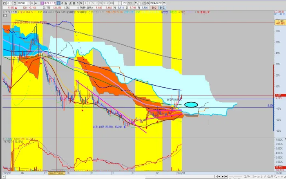Click the 거래량 volume legend in the lower panel
This screenshot has width=286, height=179.
coord(8,139)
